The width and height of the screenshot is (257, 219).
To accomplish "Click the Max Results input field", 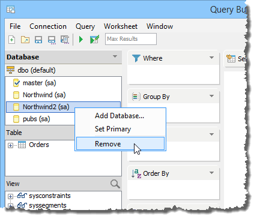I will (x=131, y=39).
